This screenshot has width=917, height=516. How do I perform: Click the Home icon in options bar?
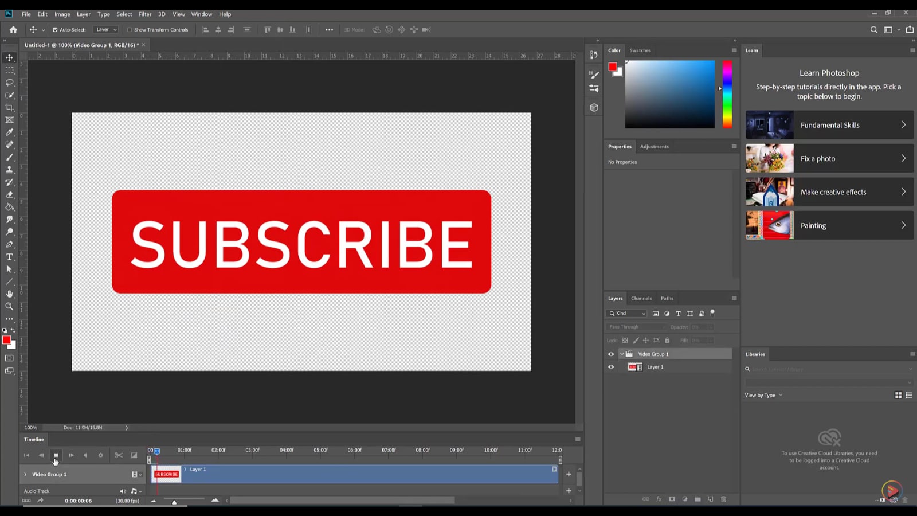tap(13, 30)
